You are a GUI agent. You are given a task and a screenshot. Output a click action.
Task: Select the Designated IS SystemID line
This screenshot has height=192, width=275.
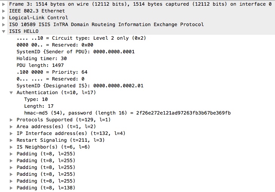point(80,85)
